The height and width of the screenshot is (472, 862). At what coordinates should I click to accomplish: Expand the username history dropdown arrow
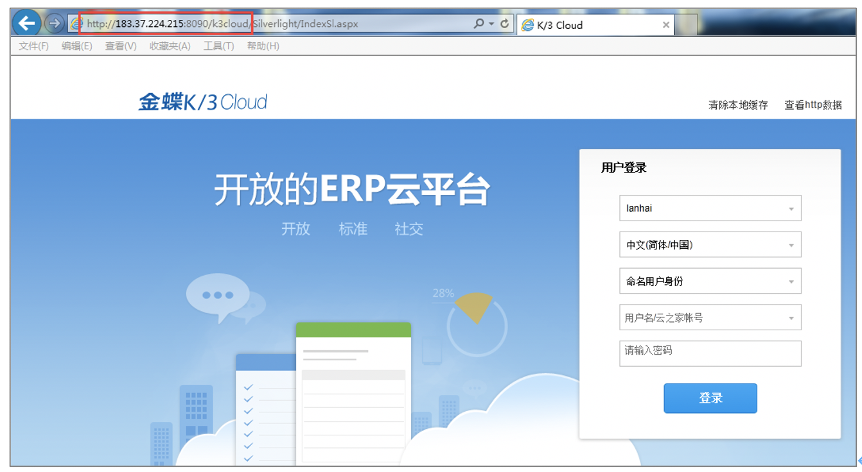tap(791, 318)
